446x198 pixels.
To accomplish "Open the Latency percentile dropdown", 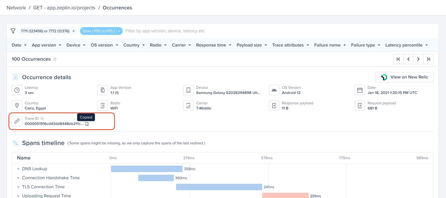I will [x=406, y=45].
